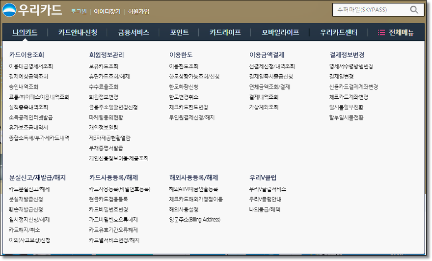Open the 우리카드센터 menu
This screenshot has height=261, width=432.
tap(339, 32)
